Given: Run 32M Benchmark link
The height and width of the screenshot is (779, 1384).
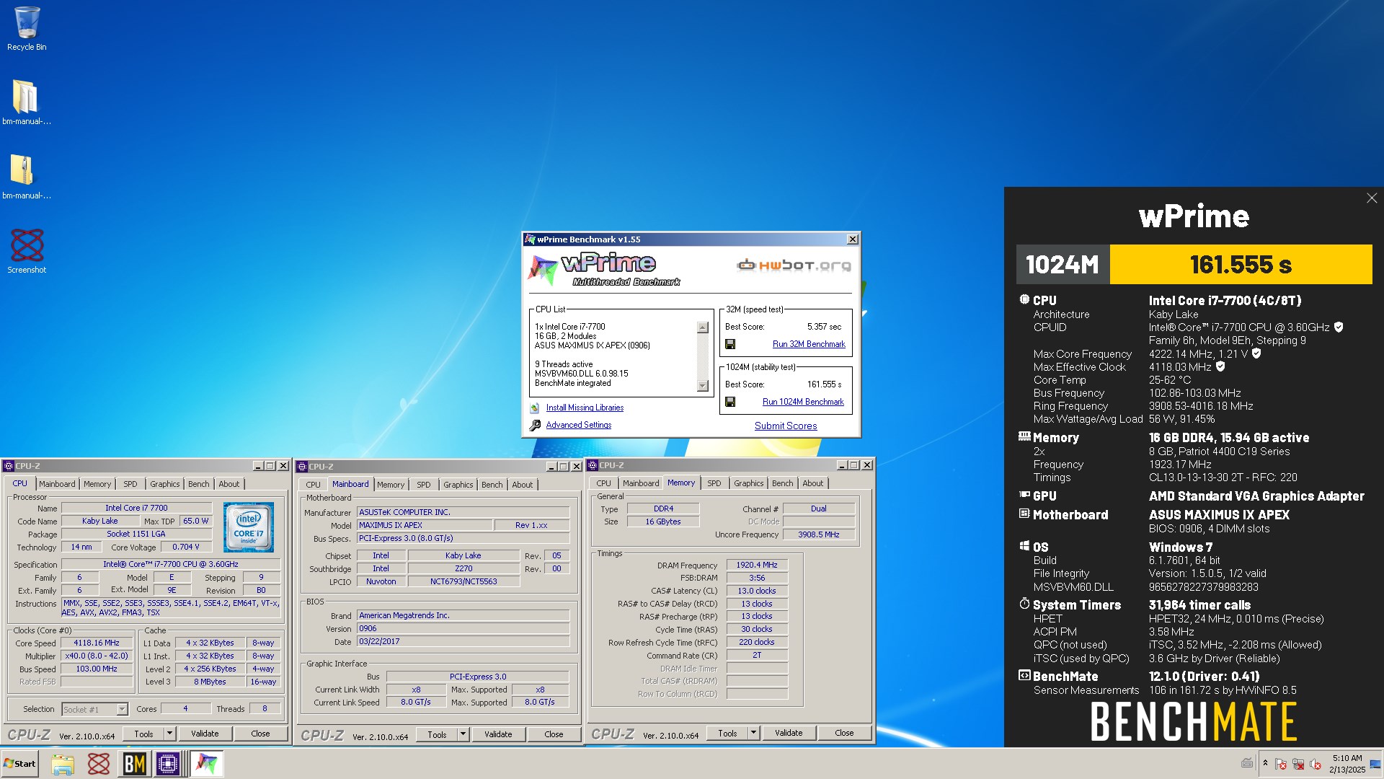Looking at the screenshot, I should click(x=809, y=344).
